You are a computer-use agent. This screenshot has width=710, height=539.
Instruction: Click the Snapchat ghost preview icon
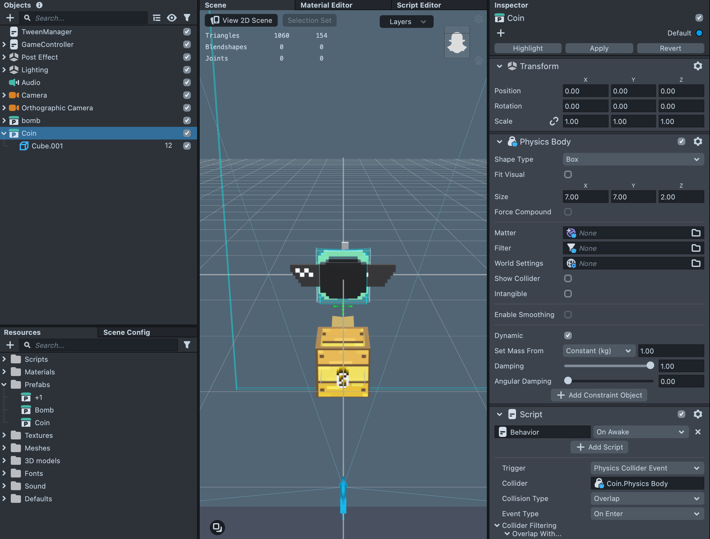click(x=456, y=42)
